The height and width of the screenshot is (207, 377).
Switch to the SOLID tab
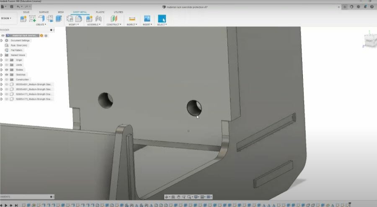[x=26, y=12]
